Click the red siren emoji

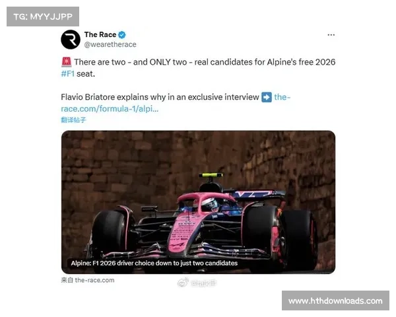[x=67, y=62]
